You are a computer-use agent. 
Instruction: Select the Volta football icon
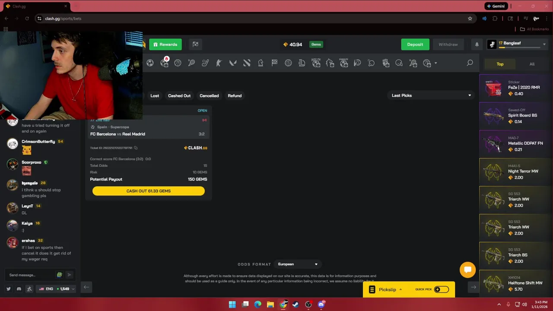click(x=316, y=63)
